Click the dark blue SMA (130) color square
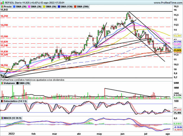The width and height of the screenshot is (183, 136). (59, 7)
